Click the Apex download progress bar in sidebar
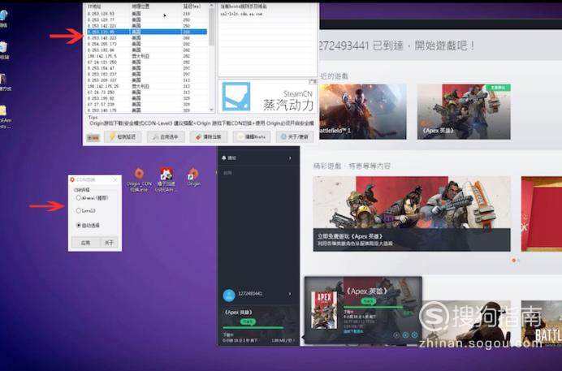This screenshot has height=371, width=562. click(253, 327)
